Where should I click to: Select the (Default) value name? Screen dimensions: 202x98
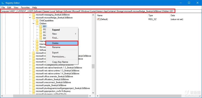tap(104, 19)
